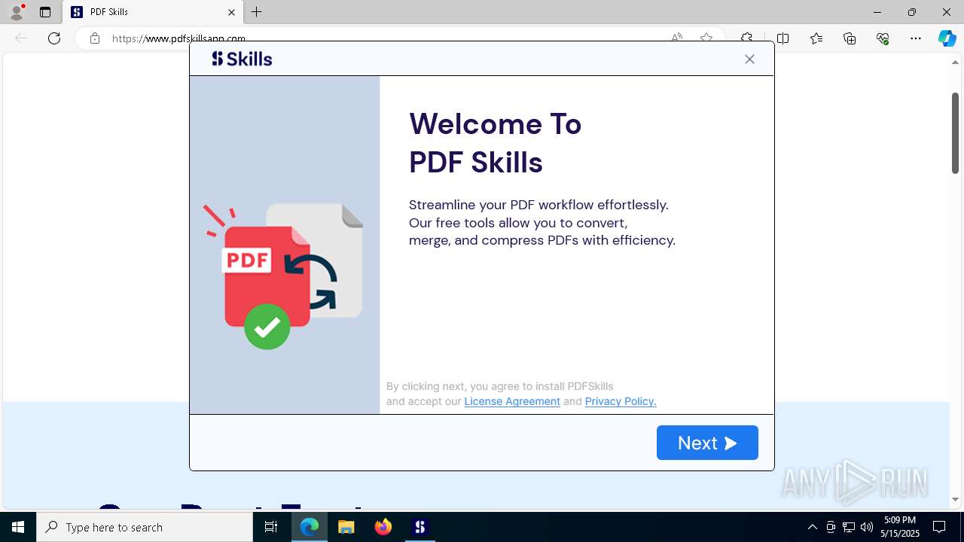Click the taskbar search box
The image size is (964, 542).
pos(145,527)
